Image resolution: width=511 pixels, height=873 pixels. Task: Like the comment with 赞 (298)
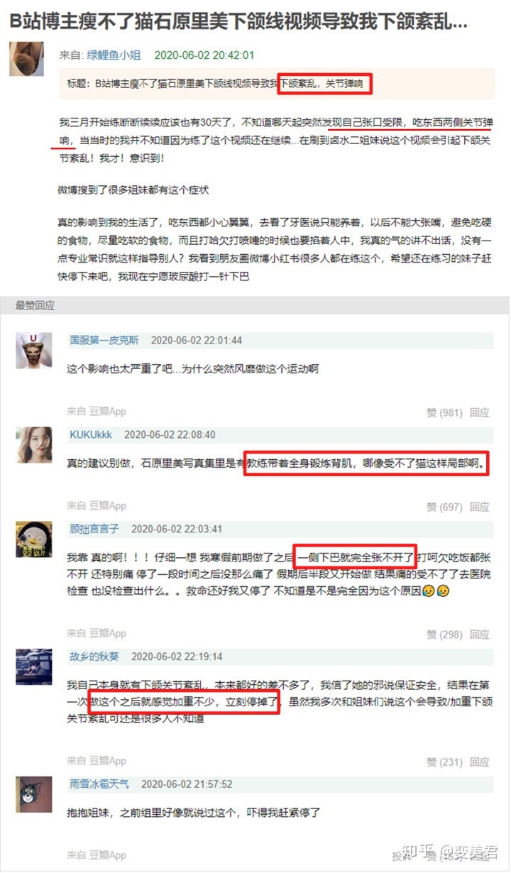click(444, 634)
